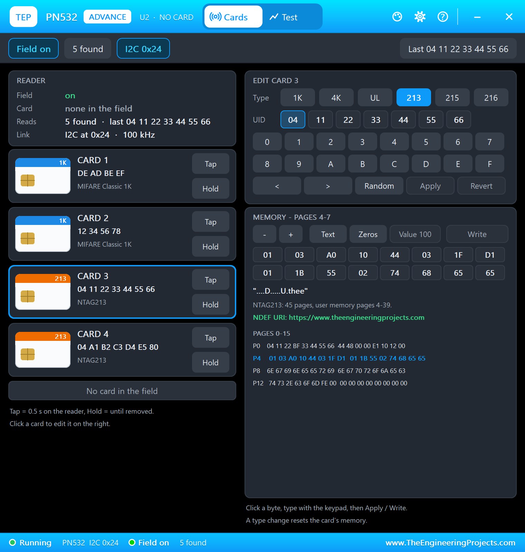Click the Card 1 thumbnail image

(x=43, y=176)
